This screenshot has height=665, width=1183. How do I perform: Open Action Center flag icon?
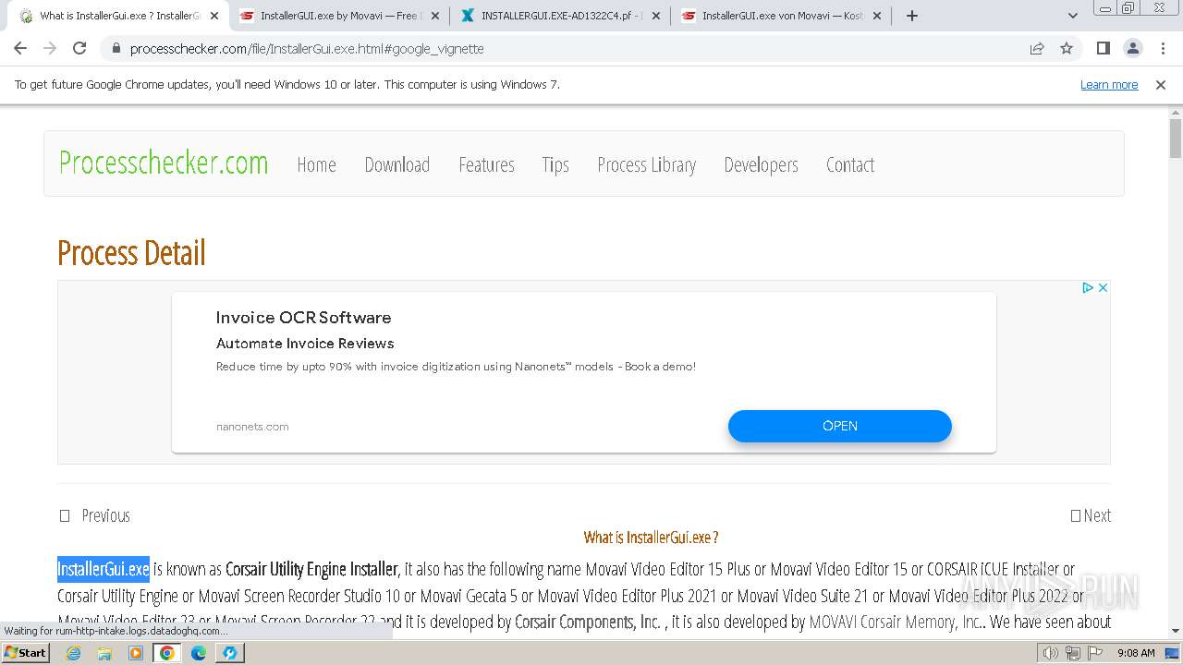pyautogui.click(x=1093, y=653)
